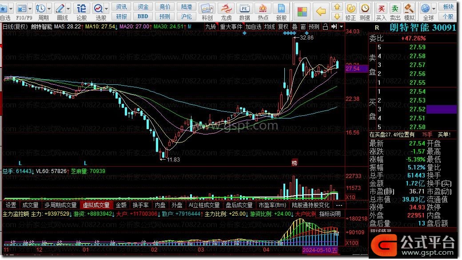
Task: Expand the 画线 drawing dropdown arrow
Action: coord(68,8)
